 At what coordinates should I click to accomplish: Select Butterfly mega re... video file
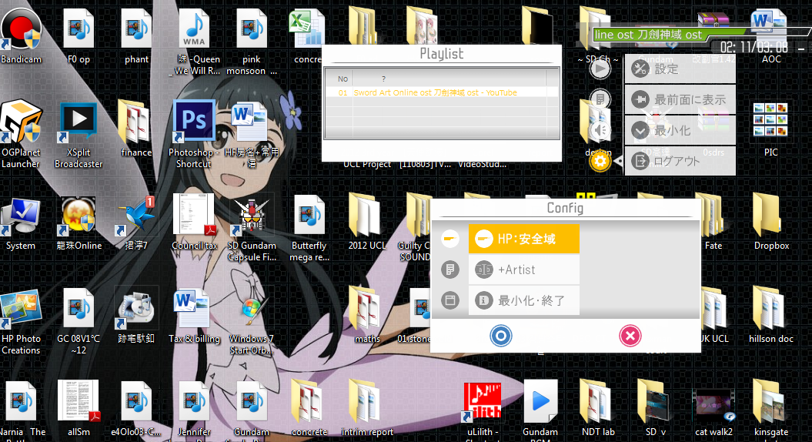[x=309, y=228]
